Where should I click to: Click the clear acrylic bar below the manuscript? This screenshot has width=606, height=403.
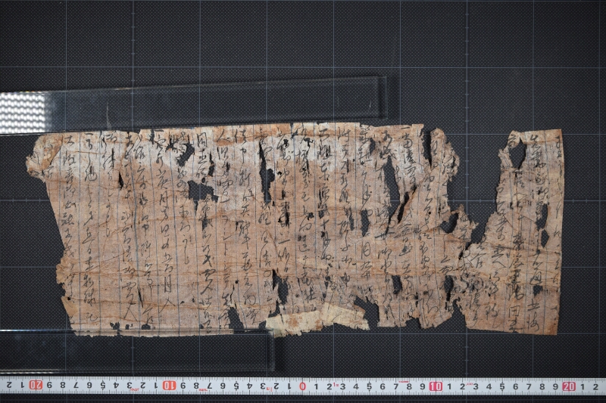click(x=137, y=352)
